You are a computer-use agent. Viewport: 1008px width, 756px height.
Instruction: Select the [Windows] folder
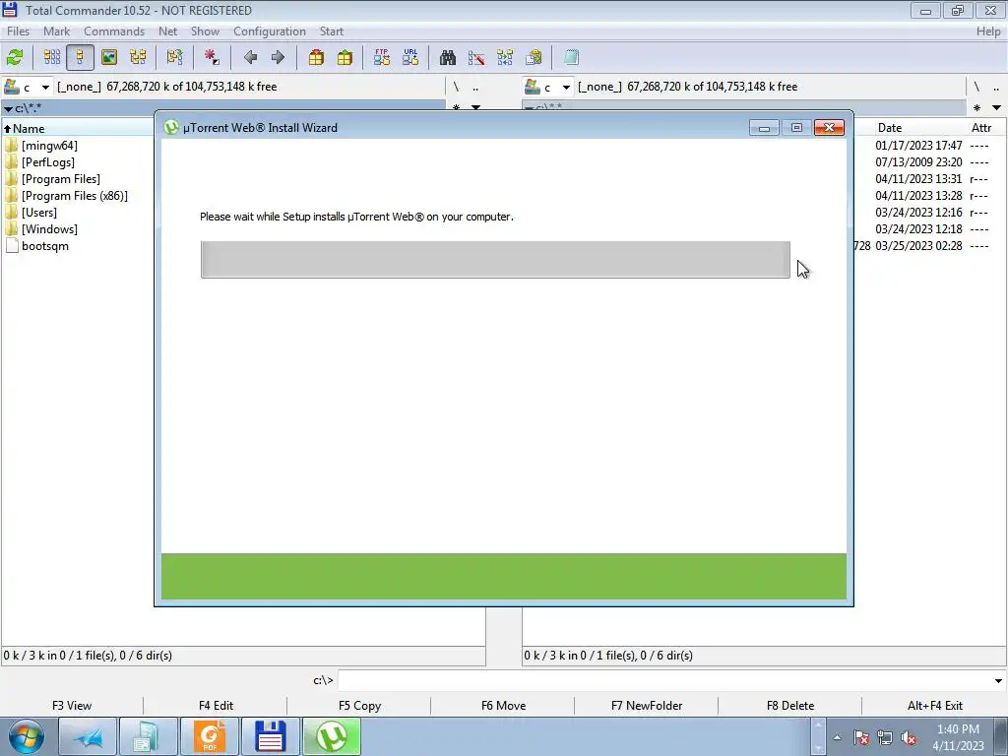point(49,228)
